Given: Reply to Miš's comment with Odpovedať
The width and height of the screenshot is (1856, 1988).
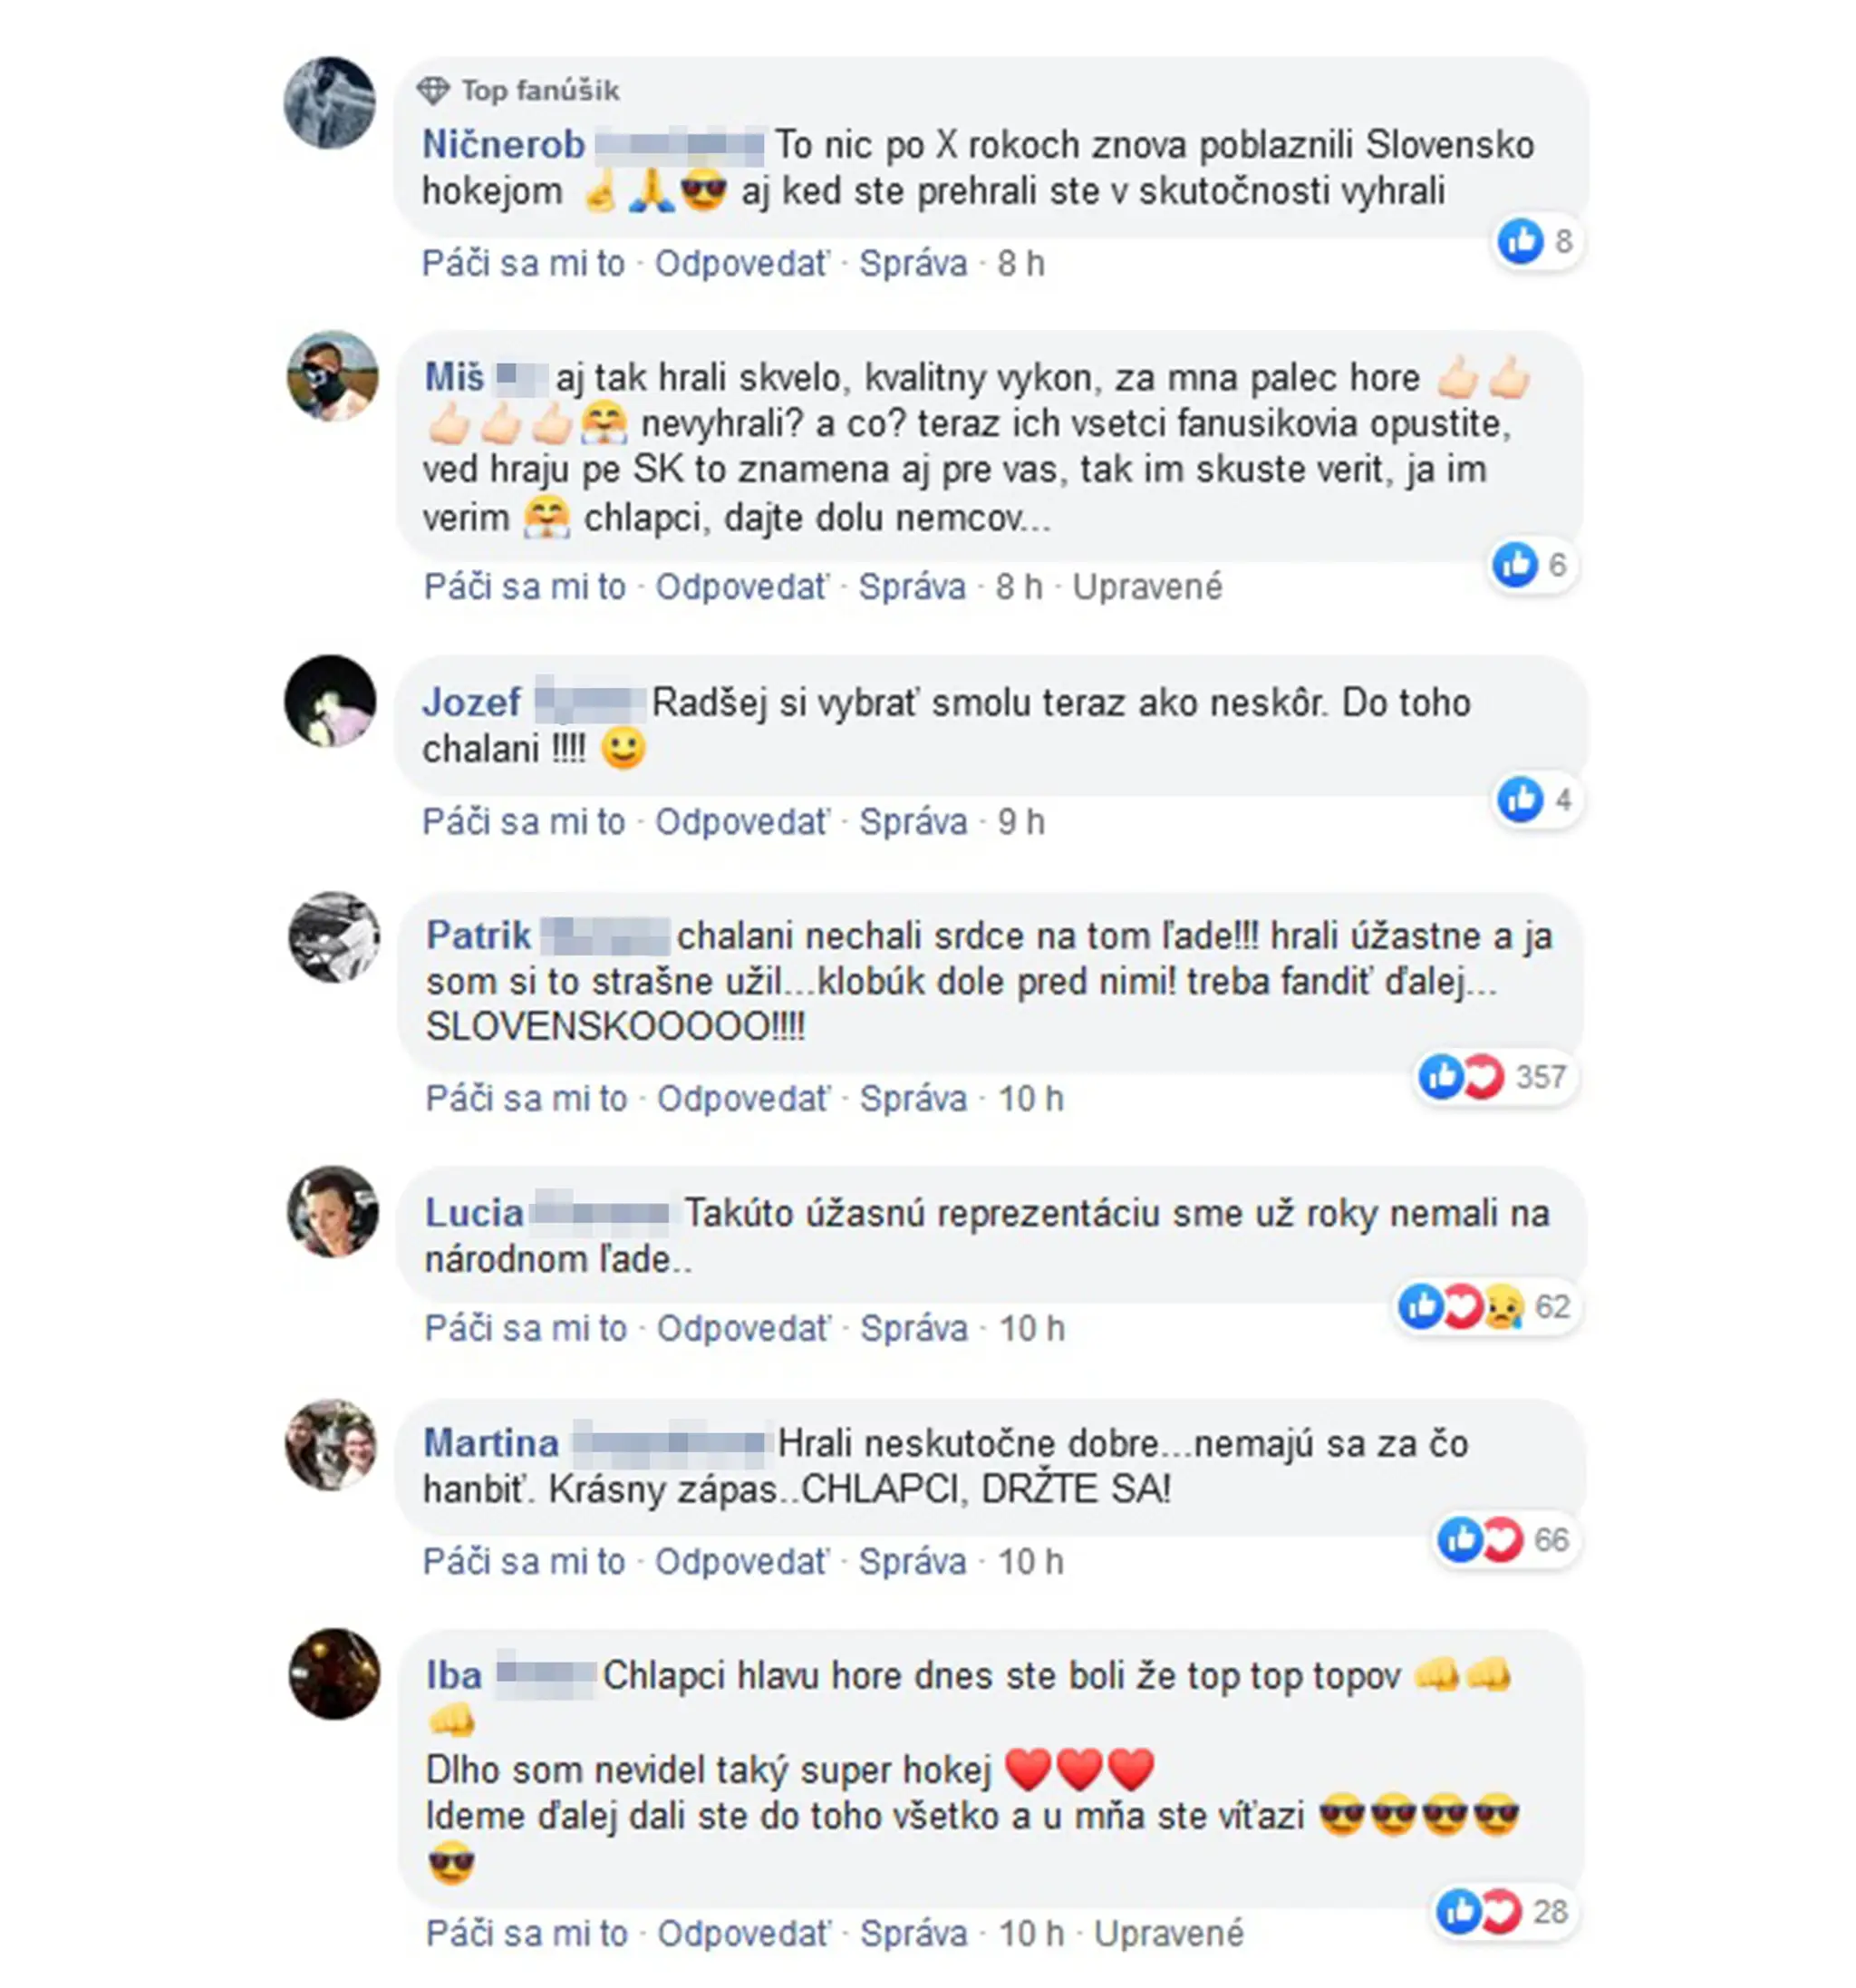Looking at the screenshot, I should coord(741,587).
